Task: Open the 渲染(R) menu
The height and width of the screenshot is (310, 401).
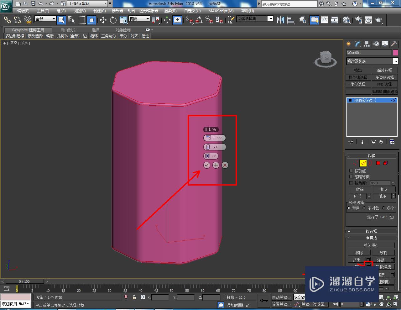Action: [x=170, y=11]
